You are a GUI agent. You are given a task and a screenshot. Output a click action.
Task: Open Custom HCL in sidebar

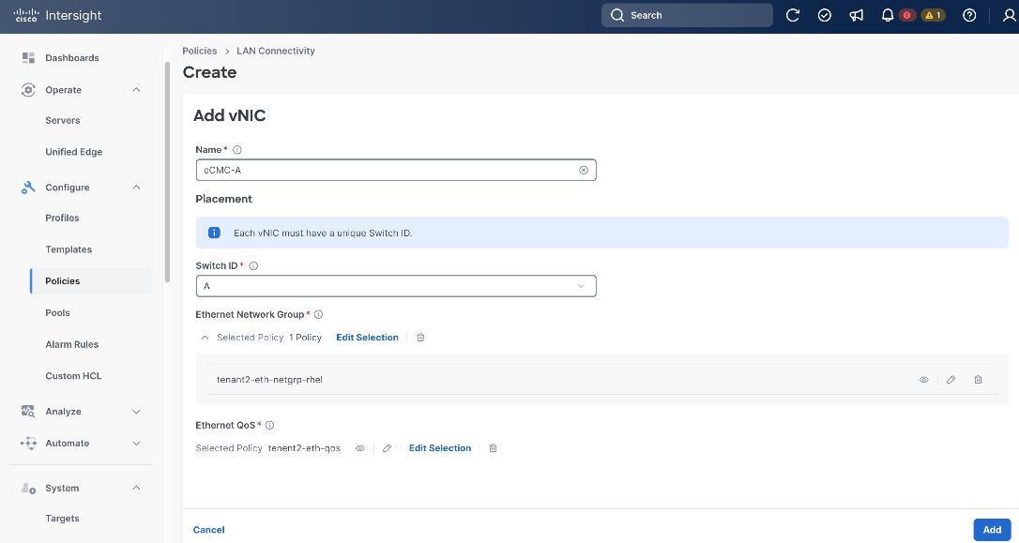[73, 376]
